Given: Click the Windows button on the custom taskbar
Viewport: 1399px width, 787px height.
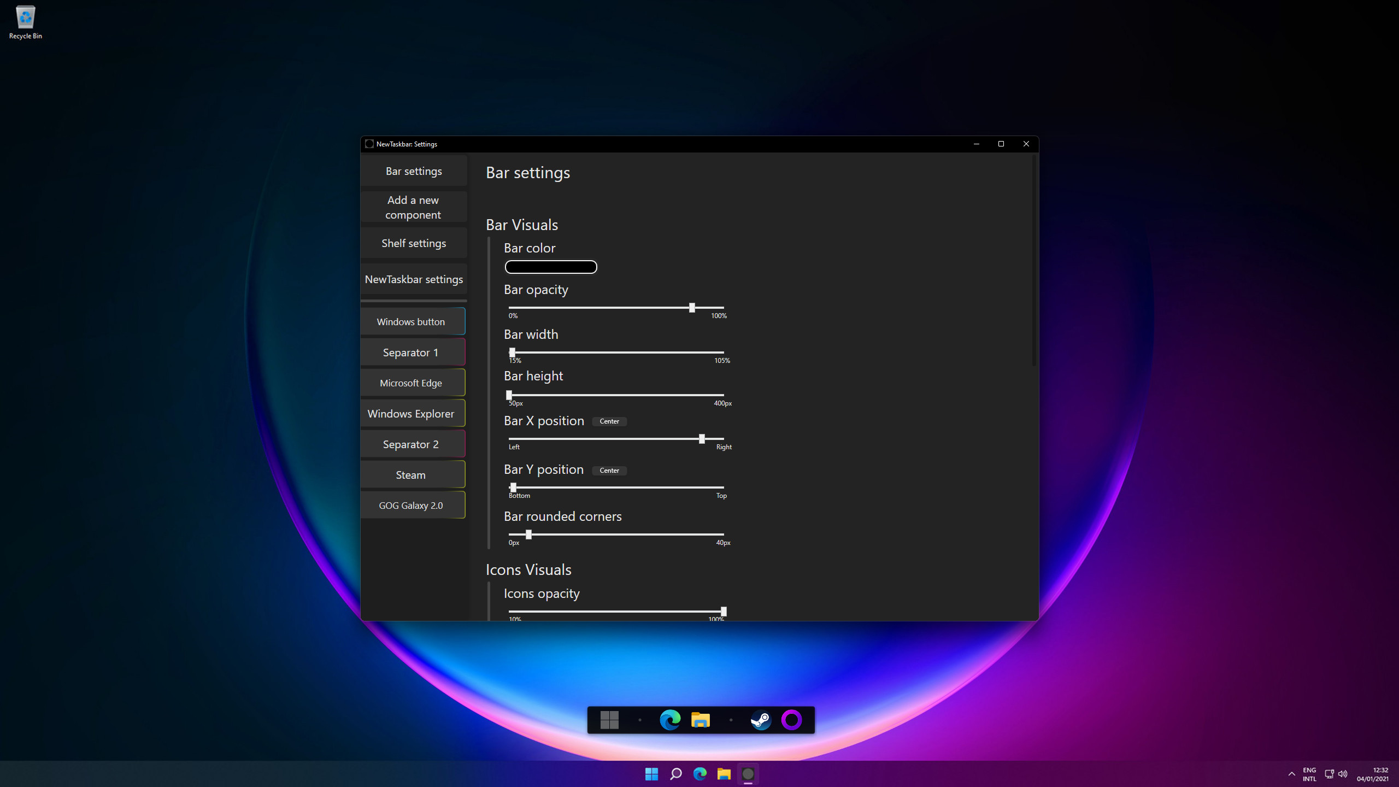Looking at the screenshot, I should click(610, 720).
